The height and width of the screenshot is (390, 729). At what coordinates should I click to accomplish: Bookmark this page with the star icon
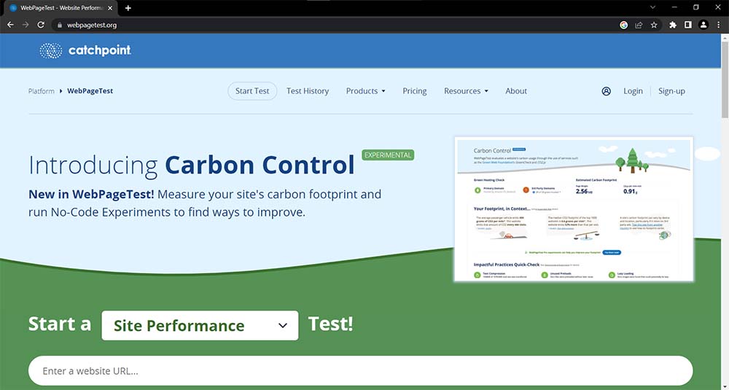[654, 25]
